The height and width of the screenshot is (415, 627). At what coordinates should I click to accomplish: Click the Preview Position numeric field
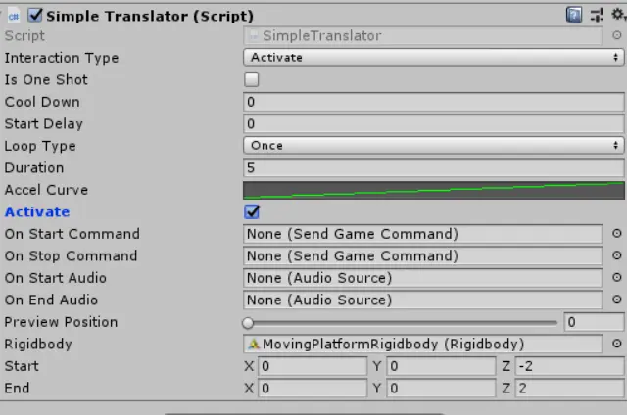[x=595, y=322]
